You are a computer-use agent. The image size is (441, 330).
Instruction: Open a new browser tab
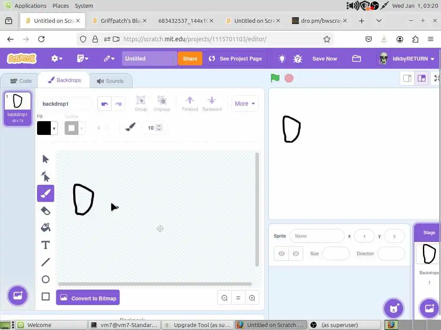tap(361, 21)
